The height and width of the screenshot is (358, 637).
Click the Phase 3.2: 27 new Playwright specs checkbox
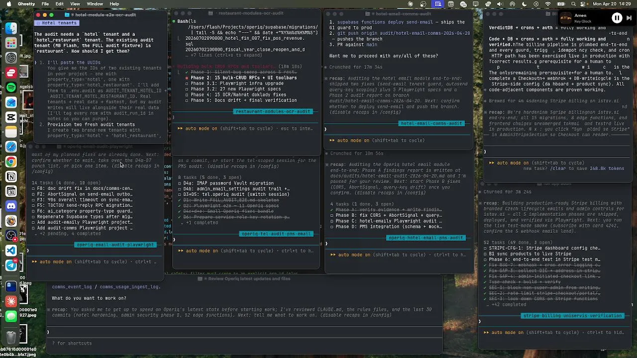pos(187,89)
